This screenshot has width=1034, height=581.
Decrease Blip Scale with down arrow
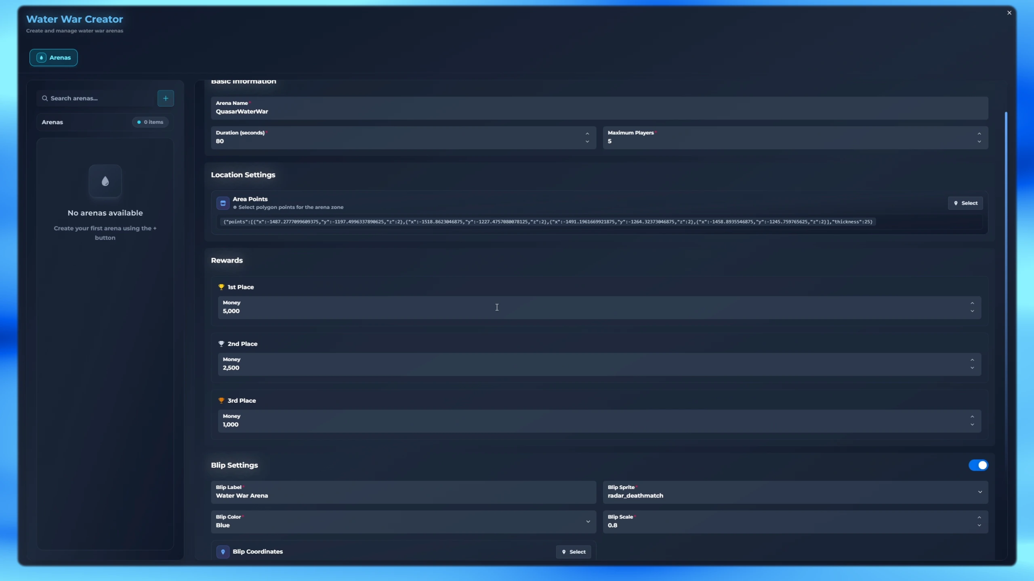coord(979,525)
